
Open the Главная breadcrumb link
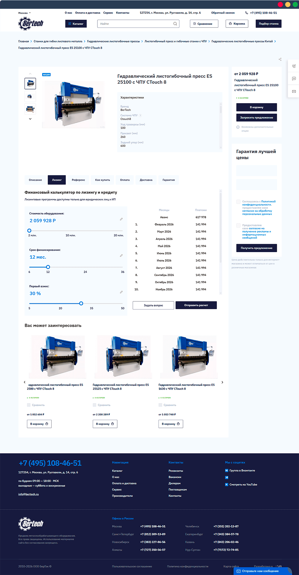24,41
